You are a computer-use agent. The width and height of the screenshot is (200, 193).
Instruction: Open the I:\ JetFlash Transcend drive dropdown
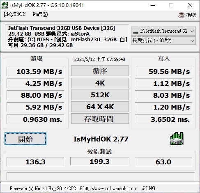coord(163,31)
